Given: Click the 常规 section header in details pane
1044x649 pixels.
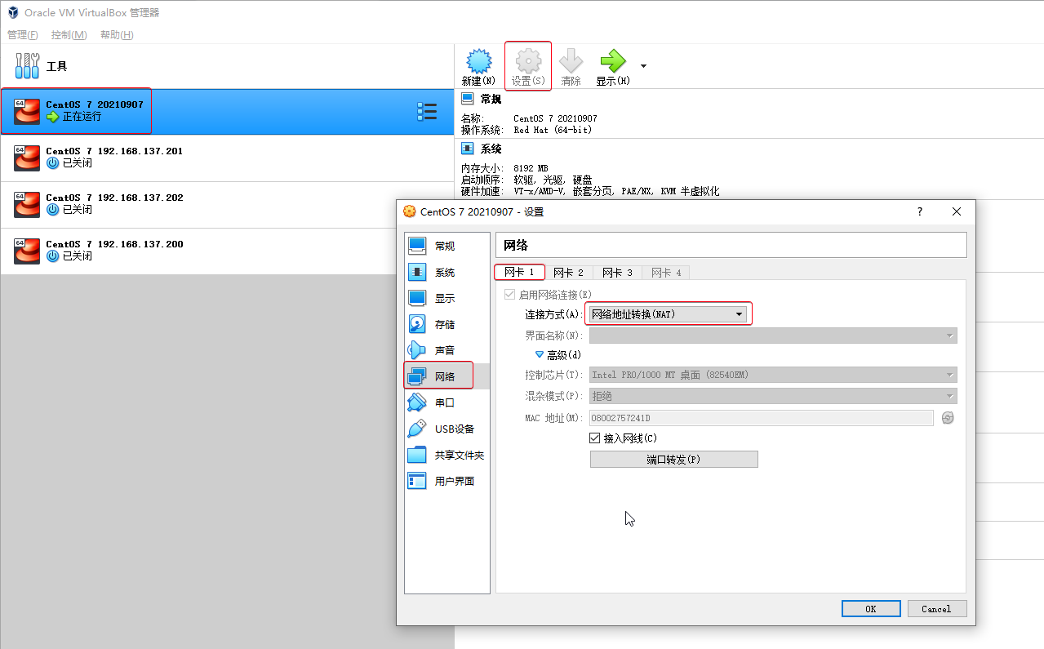Looking at the screenshot, I should tap(491, 99).
